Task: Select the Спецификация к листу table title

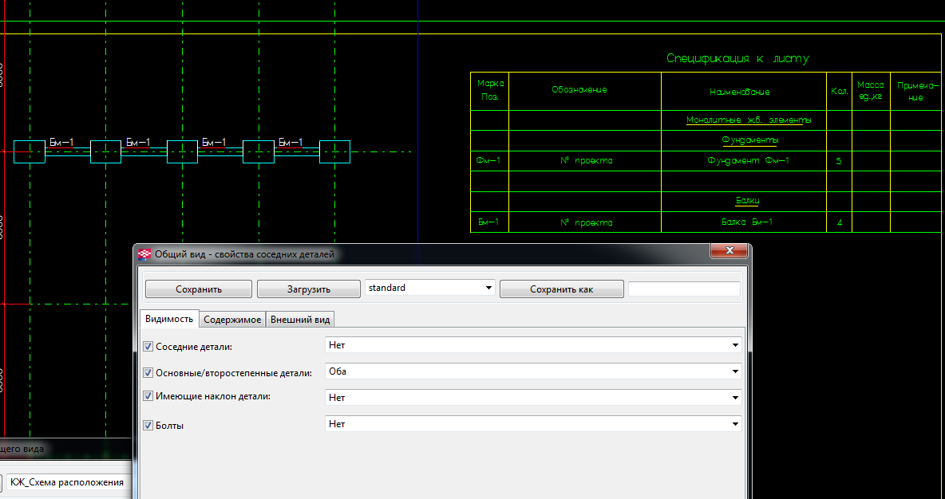Action: coord(737,59)
